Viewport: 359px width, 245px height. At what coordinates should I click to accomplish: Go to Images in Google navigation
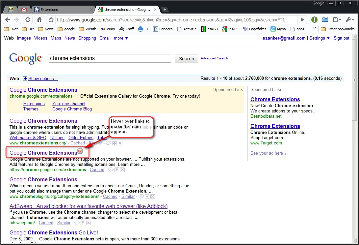click(x=24, y=38)
